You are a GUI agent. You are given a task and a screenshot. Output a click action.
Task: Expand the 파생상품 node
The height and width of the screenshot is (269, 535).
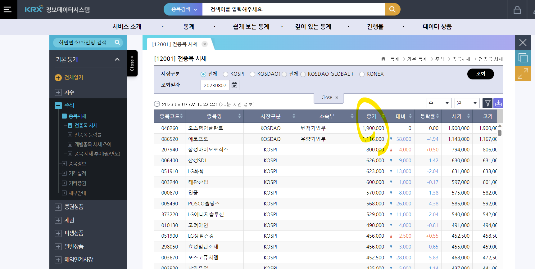pyautogui.click(x=58, y=233)
